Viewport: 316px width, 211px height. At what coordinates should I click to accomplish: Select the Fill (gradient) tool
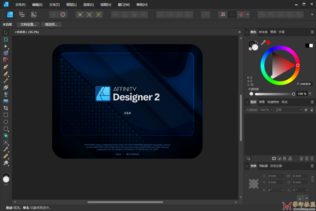tap(6, 87)
